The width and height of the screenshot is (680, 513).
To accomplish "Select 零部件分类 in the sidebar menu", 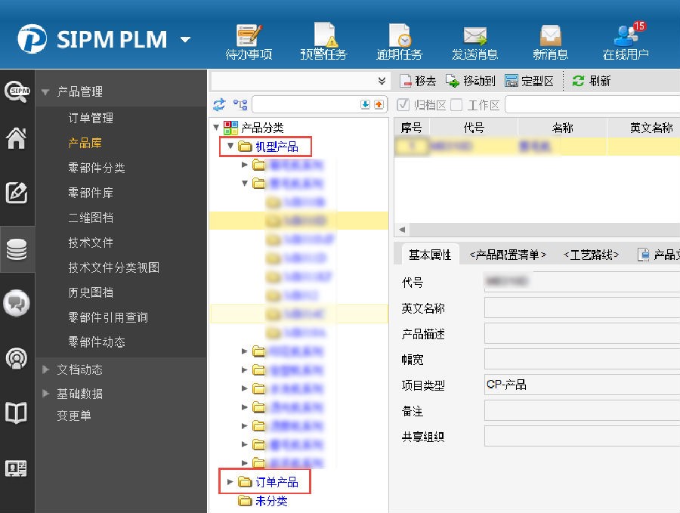I will click(x=97, y=168).
